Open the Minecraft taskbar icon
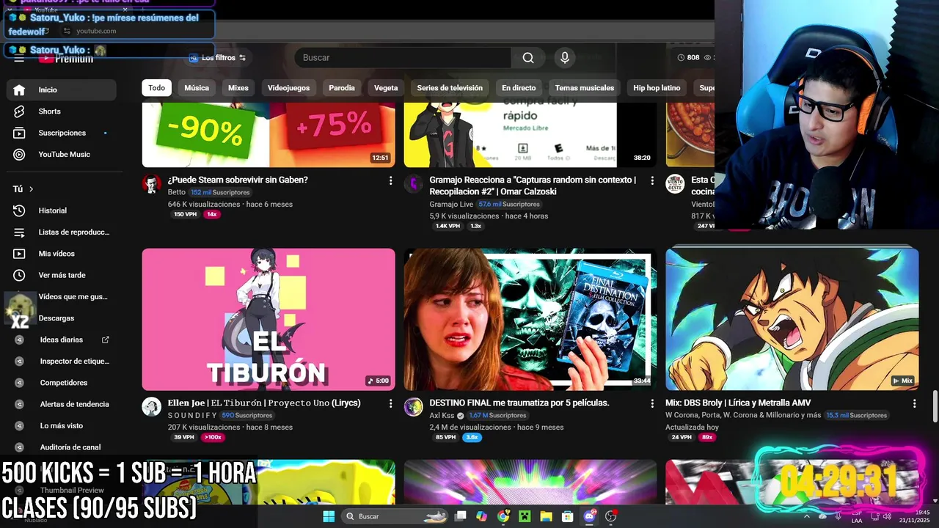 click(x=525, y=516)
